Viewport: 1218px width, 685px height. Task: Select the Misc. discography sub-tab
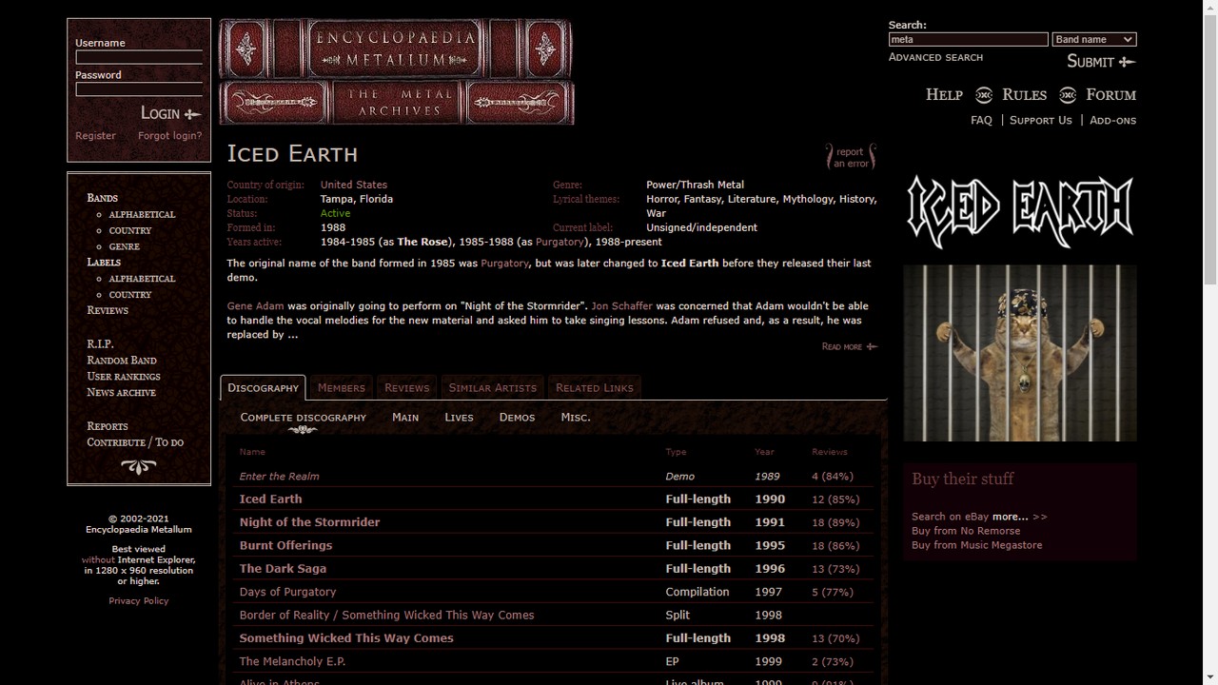(576, 418)
